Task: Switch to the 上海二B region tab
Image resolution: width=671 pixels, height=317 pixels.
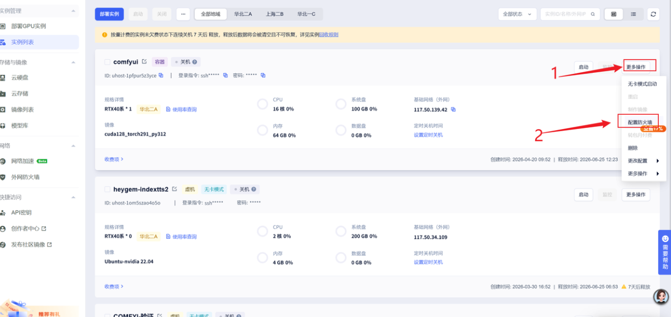Action: point(274,14)
